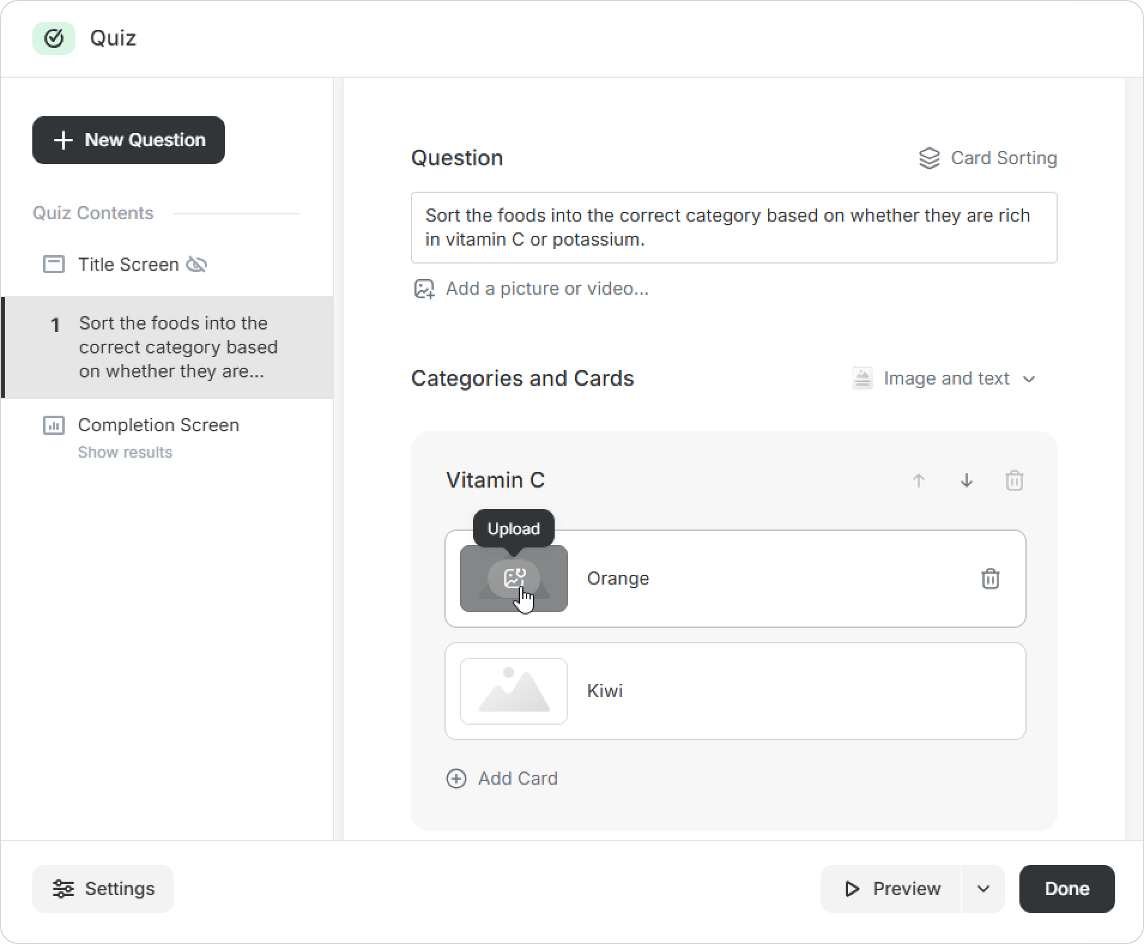Click the Card Sorting layers icon

[930, 158]
